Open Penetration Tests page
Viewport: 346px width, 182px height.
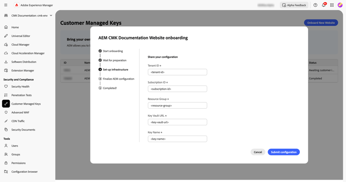coord(21,95)
